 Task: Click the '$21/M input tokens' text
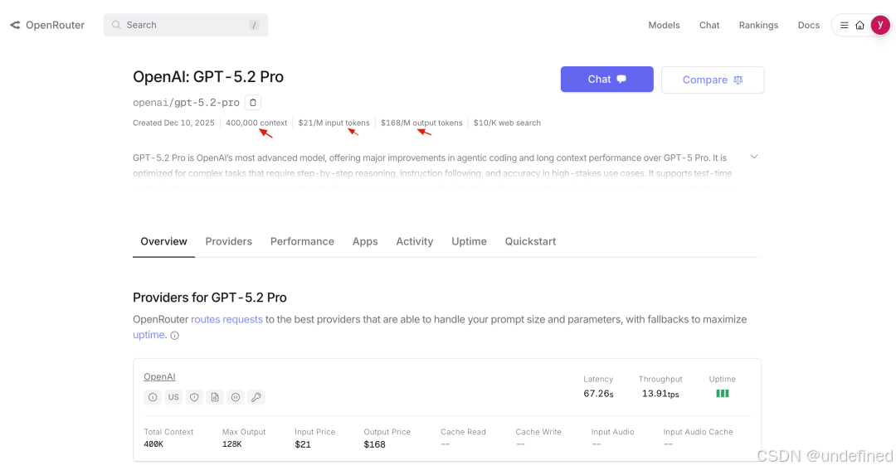click(334, 123)
